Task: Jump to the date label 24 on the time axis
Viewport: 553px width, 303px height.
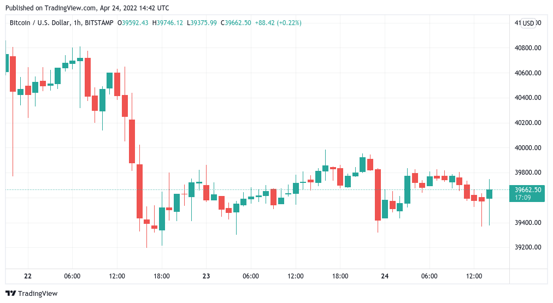Action: click(384, 276)
